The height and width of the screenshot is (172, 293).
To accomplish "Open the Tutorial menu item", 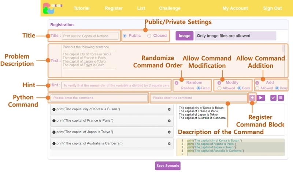I will pyautogui.click(x=81, y=8).
